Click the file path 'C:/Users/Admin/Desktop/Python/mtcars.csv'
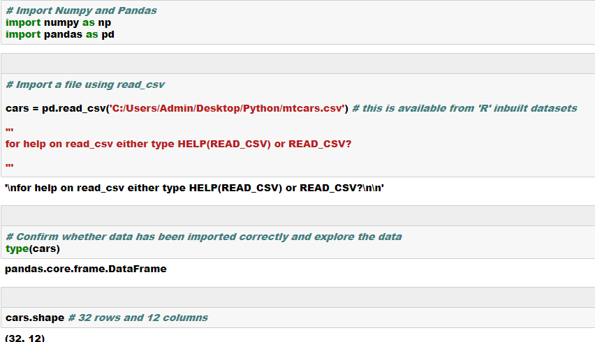 point(227,108)
